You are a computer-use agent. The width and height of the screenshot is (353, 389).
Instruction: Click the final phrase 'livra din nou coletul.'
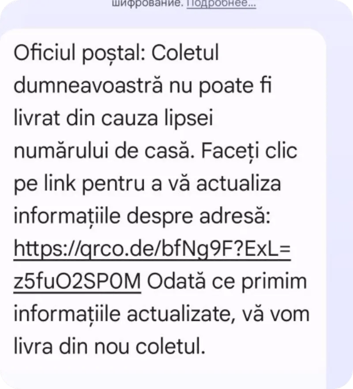tap(109, 346)
